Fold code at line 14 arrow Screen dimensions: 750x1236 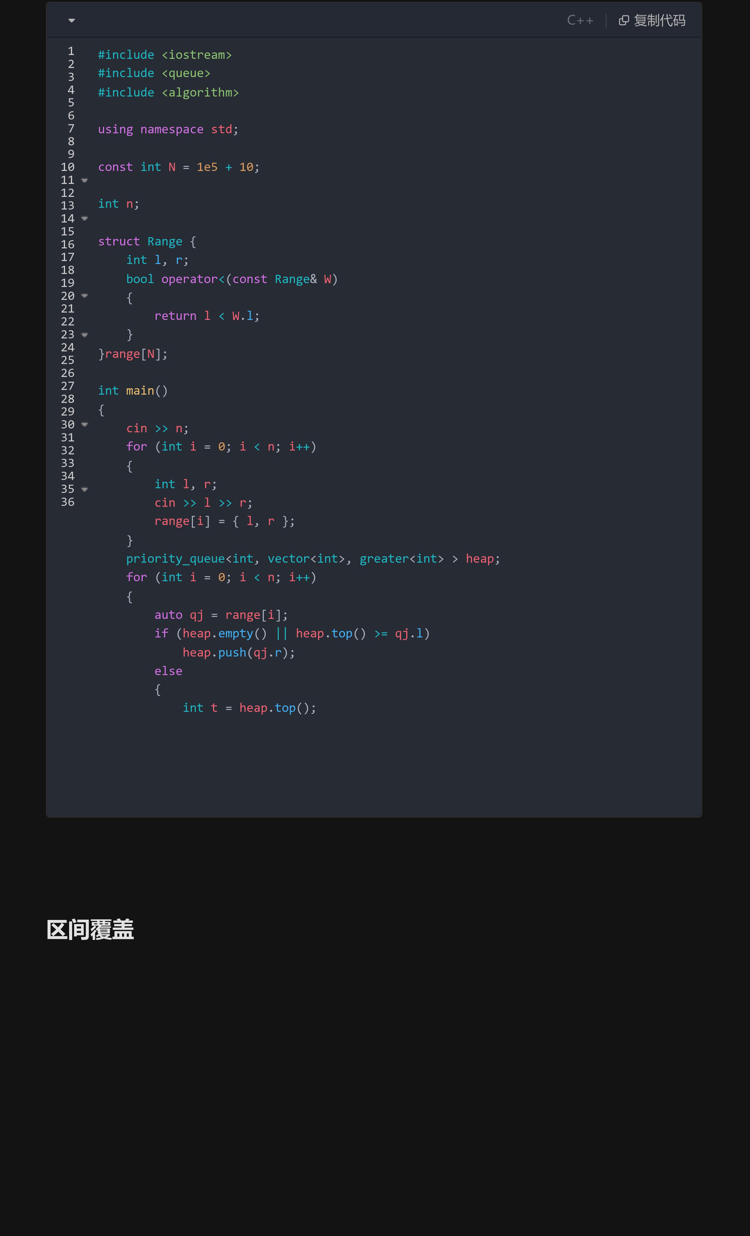[85, 219]
